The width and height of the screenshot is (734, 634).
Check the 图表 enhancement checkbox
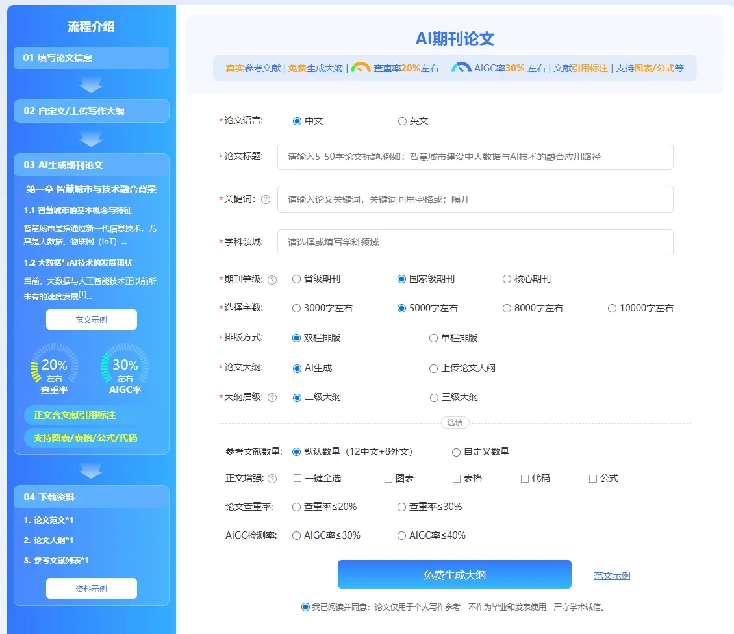coord(388,479)
